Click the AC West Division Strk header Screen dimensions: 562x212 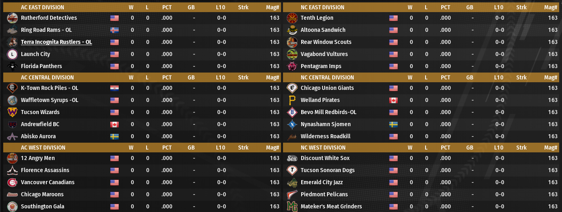(243, 148)
